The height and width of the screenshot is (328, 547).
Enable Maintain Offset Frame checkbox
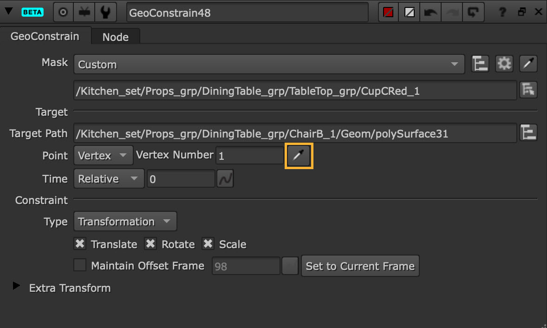pos(80,266)
